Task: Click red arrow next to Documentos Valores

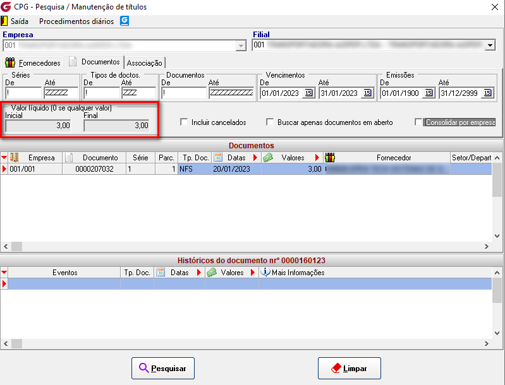Action: coord(317,158)
